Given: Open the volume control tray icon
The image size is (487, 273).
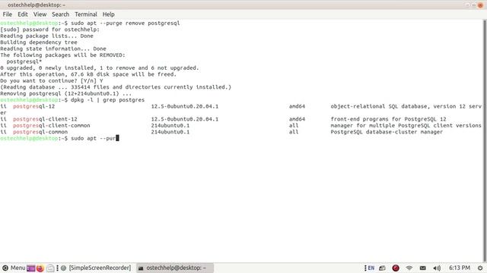Looking at the screenshot, I should [x=437, y=268].
